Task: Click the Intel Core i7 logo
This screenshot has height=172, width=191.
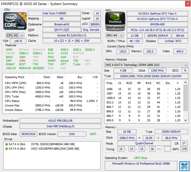Action: tap(14, 21)
